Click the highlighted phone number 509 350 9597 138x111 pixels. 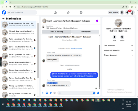click(x=52, y=83)
